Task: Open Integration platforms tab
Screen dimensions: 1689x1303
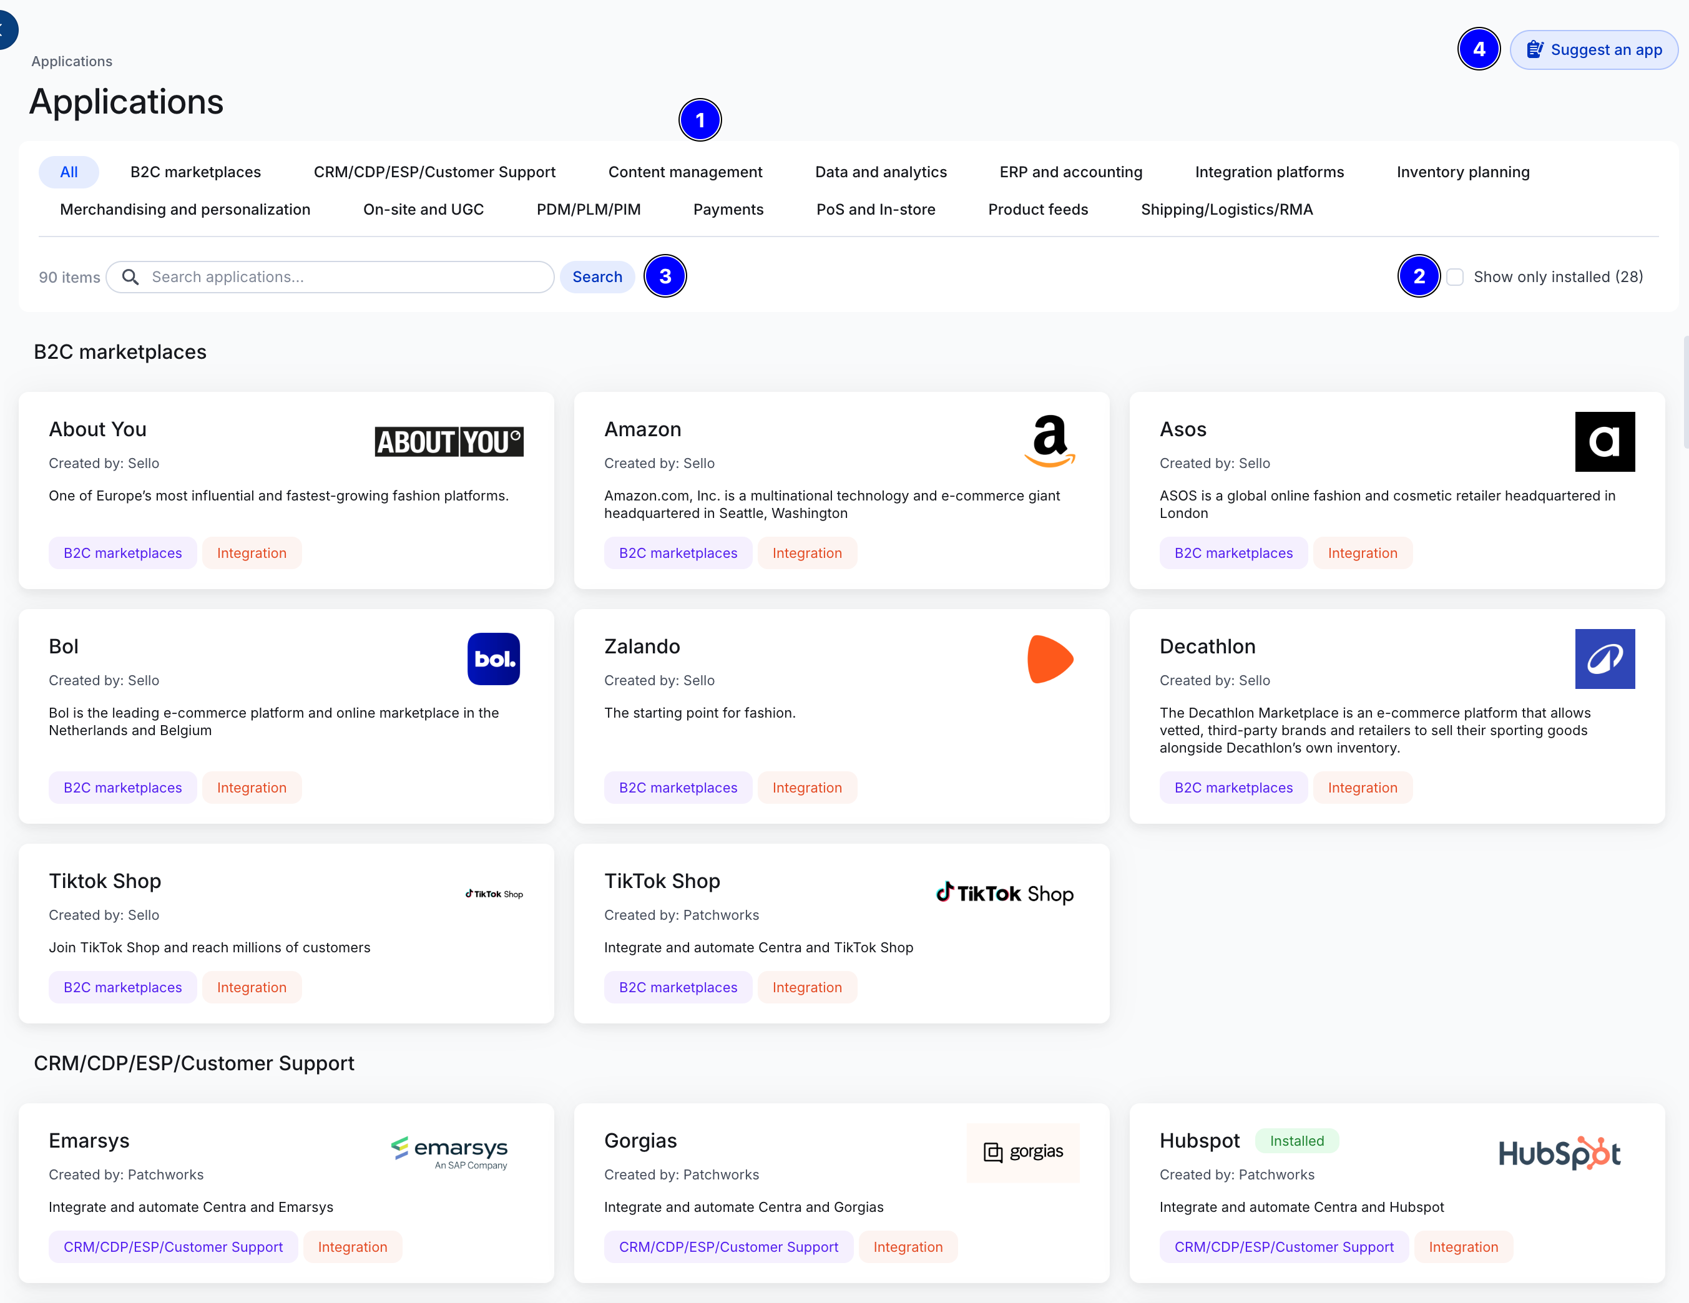Action: [x=1270, y=172]
